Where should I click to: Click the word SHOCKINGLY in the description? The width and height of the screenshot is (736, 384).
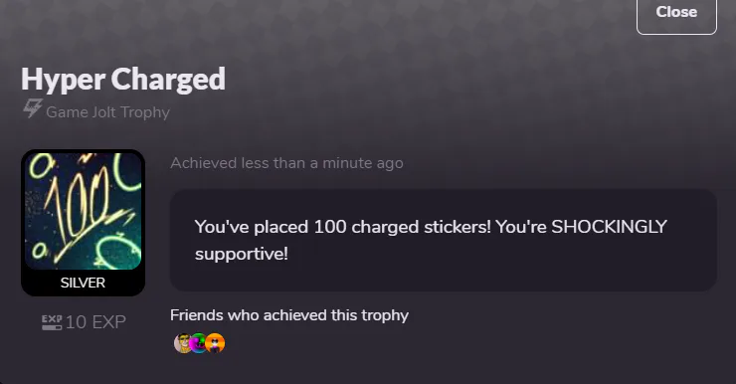[x=609, y=227]
